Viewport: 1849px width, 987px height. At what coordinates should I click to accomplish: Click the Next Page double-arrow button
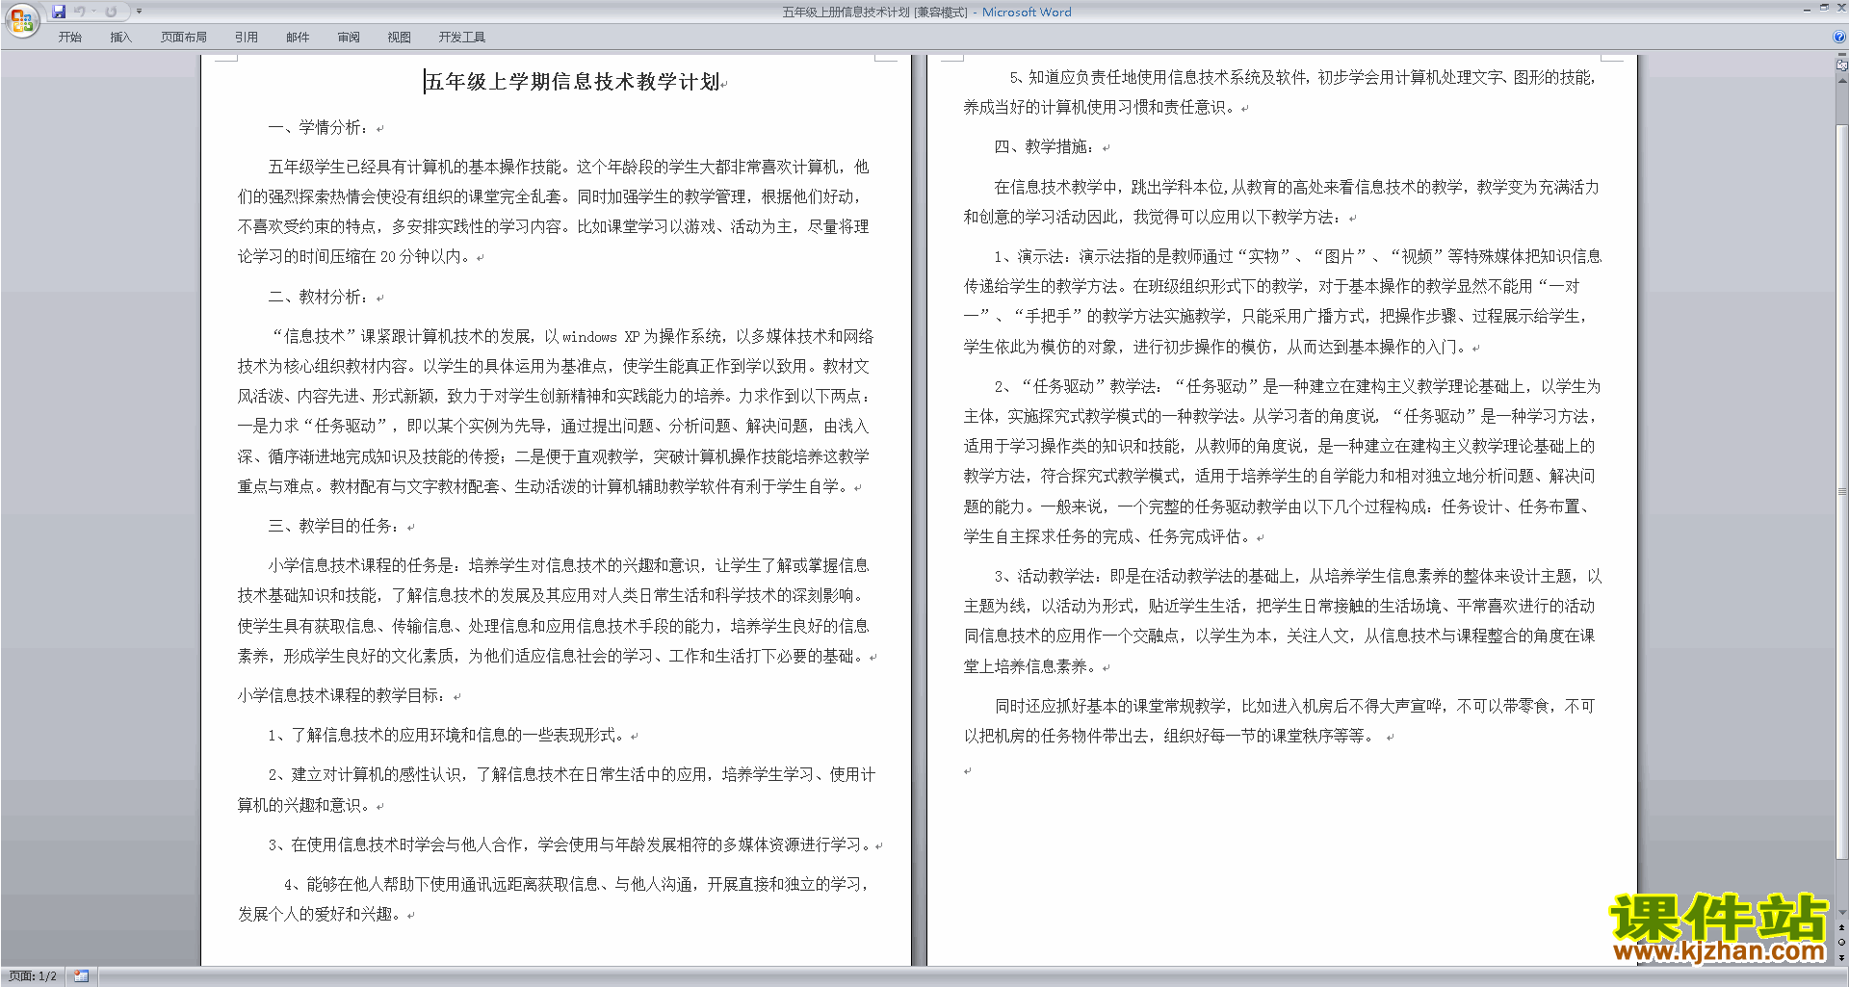1841,957
